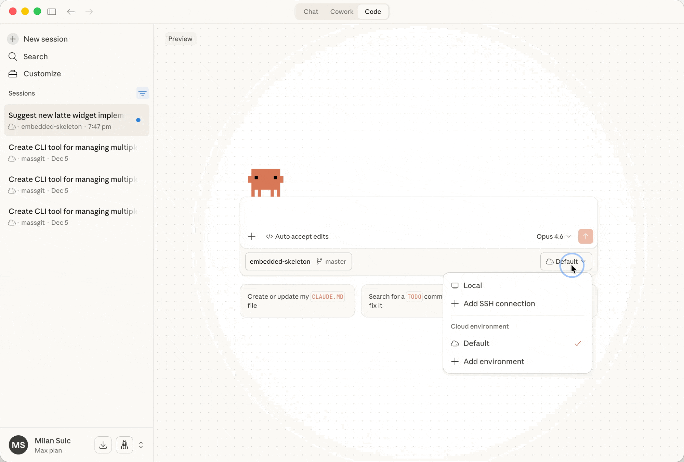Image resolution: width=684 pixels, height=462 pixels.
Task: Click the download icon near profile
Action: coord(103,445)
